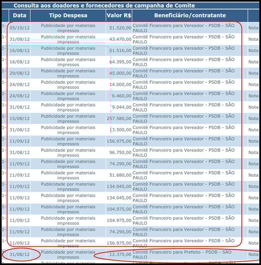Click the date in the 64.395,00 row
Screen dimensions: 261x265
pyautogui.click(x=20, y=62)
